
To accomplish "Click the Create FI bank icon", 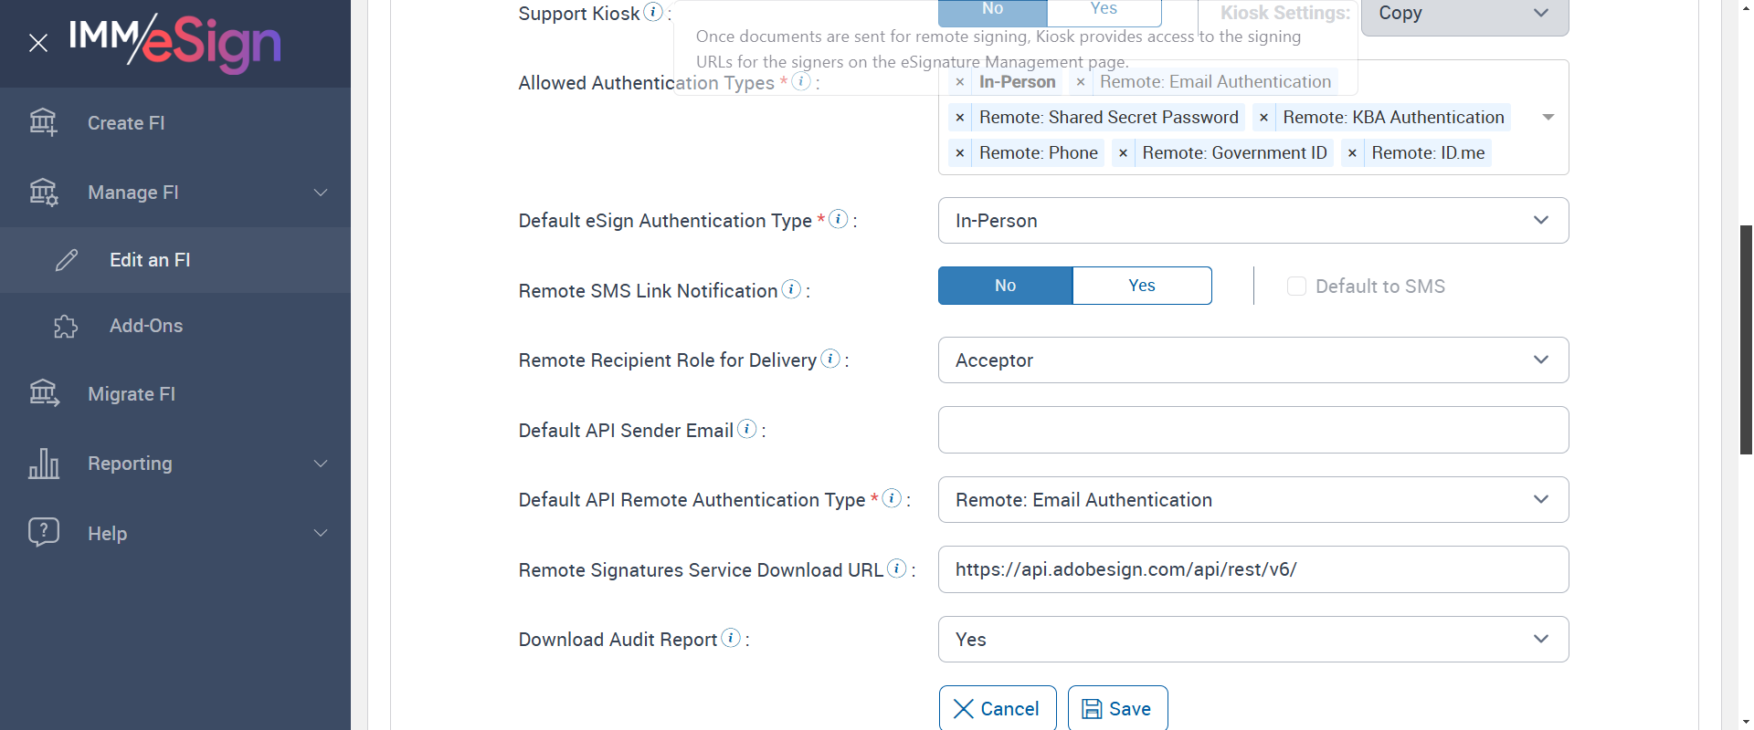I will pyautogui.click(x=43, y=122).
